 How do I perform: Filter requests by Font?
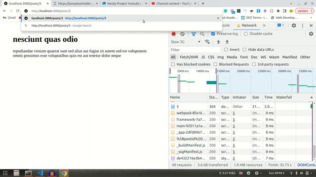click(244, 57)
